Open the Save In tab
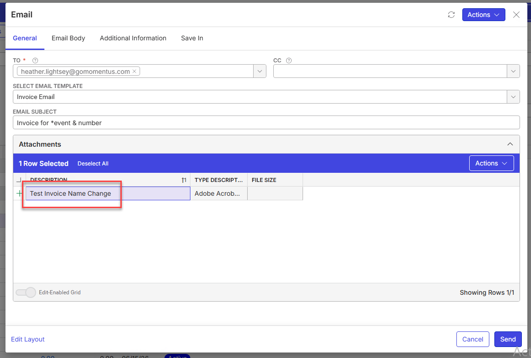The width and height of the screenshot is (531, 358). [192, 38]
